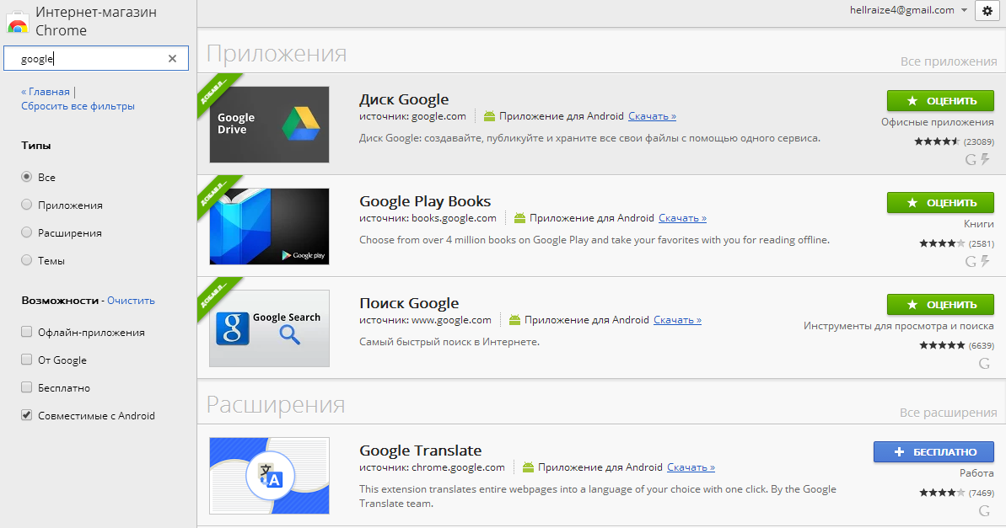
Task: Click the star rating of Диск Google
Action: [937, 141]
